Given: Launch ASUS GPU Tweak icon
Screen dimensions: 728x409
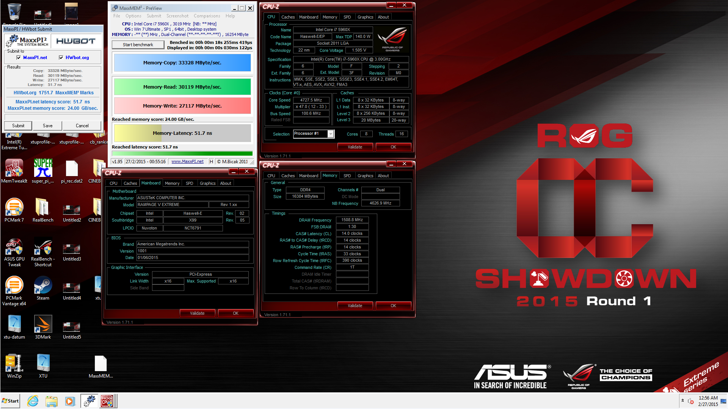Looking at the screenshot, I should click(x=14, y=252).
